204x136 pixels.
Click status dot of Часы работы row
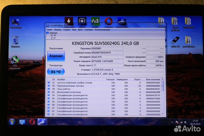click(49, 89)
